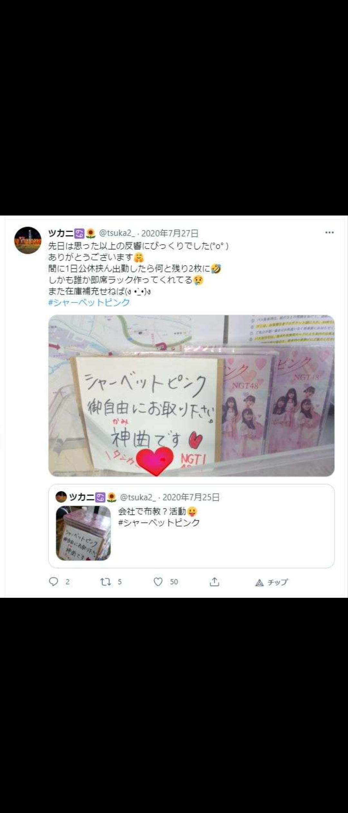Retweet this post with the arrows icon
348x813 pixels.
click(x=106, y=582)
